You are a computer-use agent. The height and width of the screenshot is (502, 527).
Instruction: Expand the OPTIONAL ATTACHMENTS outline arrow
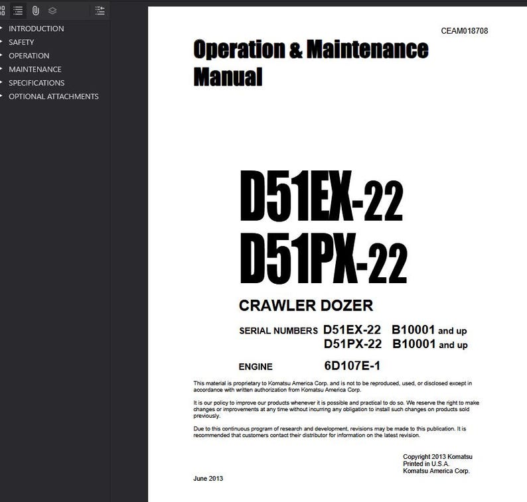[x=1, y=96]
